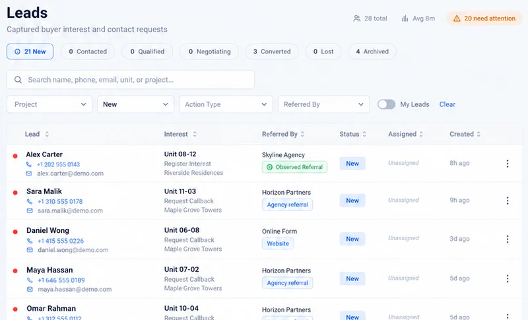This screenshot has width=528, height=320.
Task: Sort by Interest column arrows
Action: point(195,134)
